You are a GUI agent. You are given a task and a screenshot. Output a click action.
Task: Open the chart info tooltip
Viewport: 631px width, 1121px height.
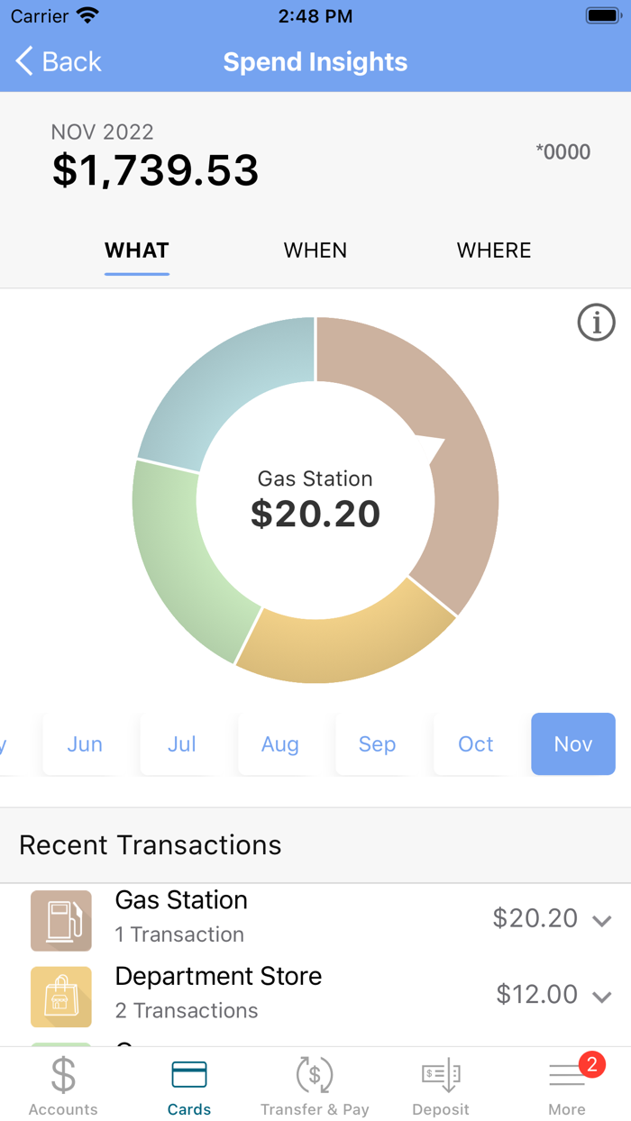click(x=596, y=323)
